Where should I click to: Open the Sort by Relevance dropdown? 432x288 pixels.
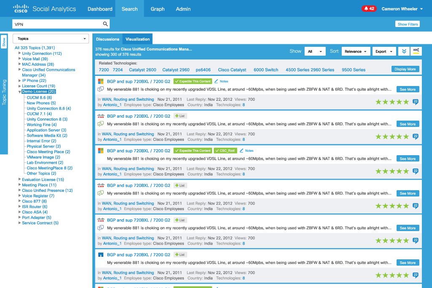pos(356,51)
